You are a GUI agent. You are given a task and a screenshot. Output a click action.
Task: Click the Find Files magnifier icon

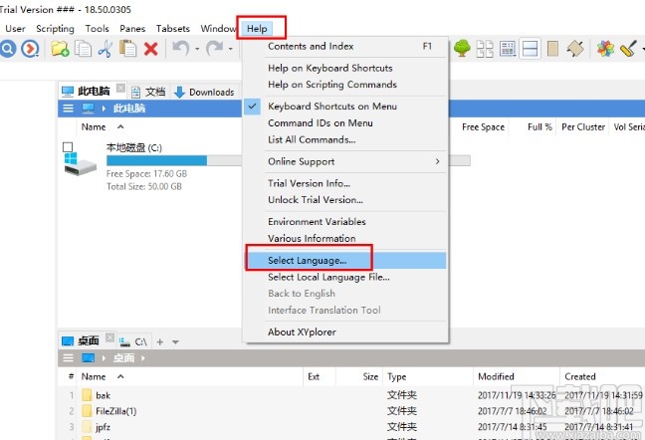coord(7,49)
